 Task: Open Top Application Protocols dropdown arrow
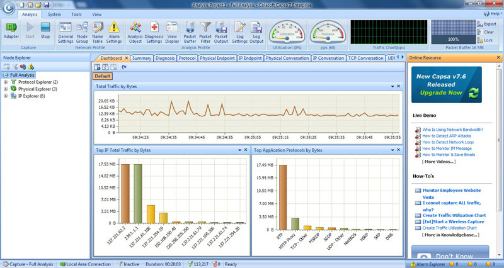[x=392, y=150]
